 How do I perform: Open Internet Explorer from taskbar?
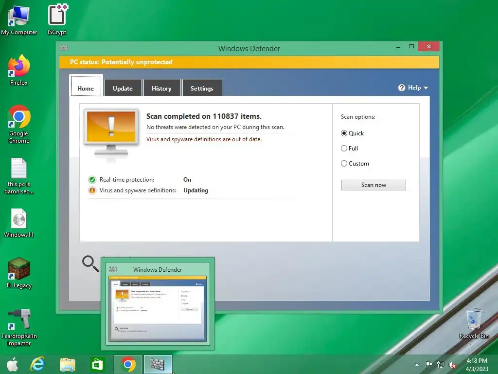[x=37, y=364]
